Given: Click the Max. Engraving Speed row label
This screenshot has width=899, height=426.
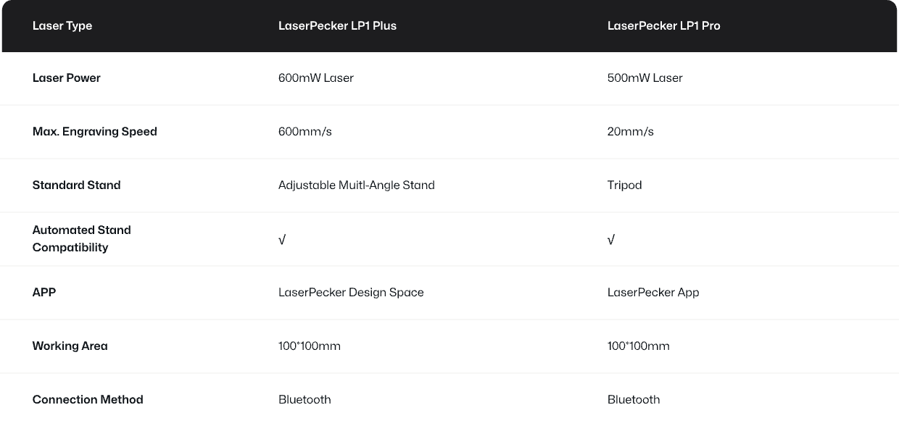Looking at the screenshot, I should click(x=95, y=132).
